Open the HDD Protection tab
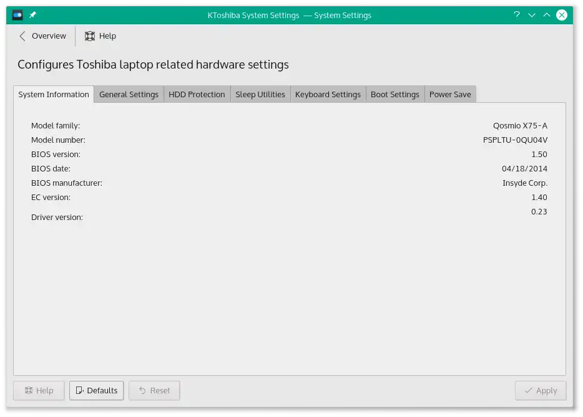The height and width of the screenshot is (417, 583). point(197,94)
